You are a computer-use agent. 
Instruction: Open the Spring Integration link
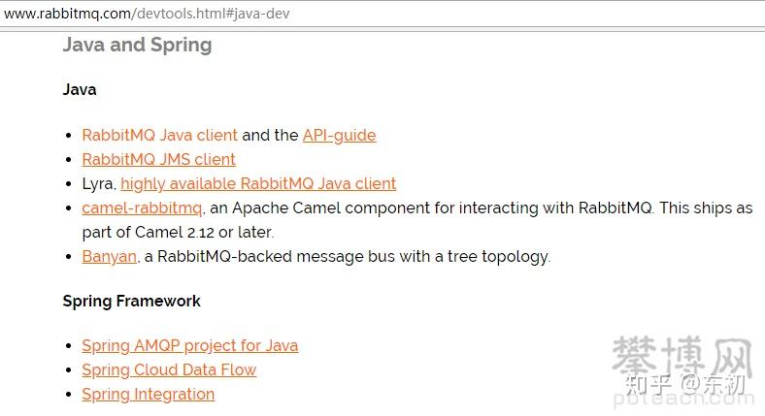point(148,395)
